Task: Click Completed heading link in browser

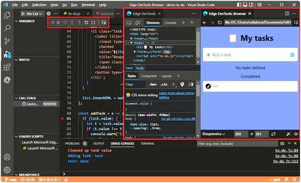Action: tap(250, 76)
